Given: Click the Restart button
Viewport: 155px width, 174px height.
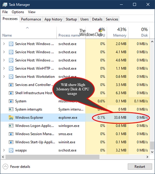Looking at the screenshot, I should tap(140, 167).
